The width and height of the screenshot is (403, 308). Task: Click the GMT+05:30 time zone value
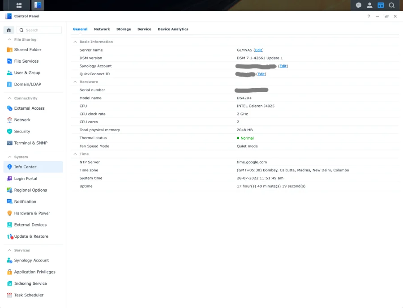[x=293, y=170]
